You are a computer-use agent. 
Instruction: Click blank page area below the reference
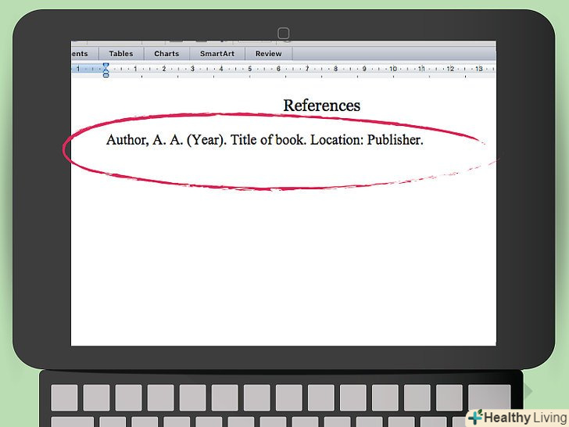click(281, 266)
